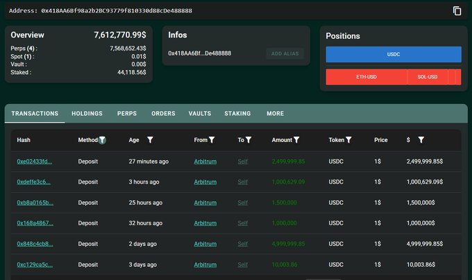Screen dimensions: 472x280
Task: Open Arbitrum link in 3 hours ago row
Action: (x=205, y=182)
